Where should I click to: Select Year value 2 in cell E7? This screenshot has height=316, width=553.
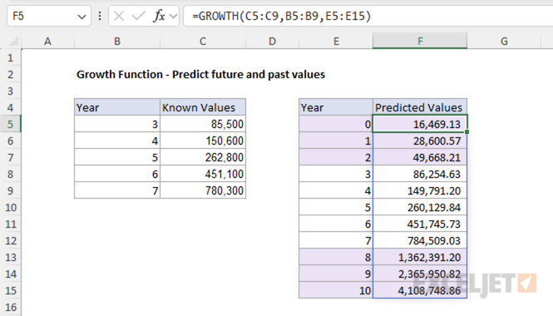[336, 157]
